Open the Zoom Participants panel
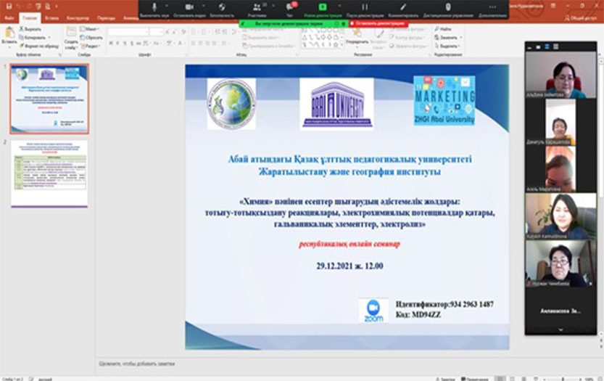This screenshot has height=381, width=604. (x=257, y=7)
